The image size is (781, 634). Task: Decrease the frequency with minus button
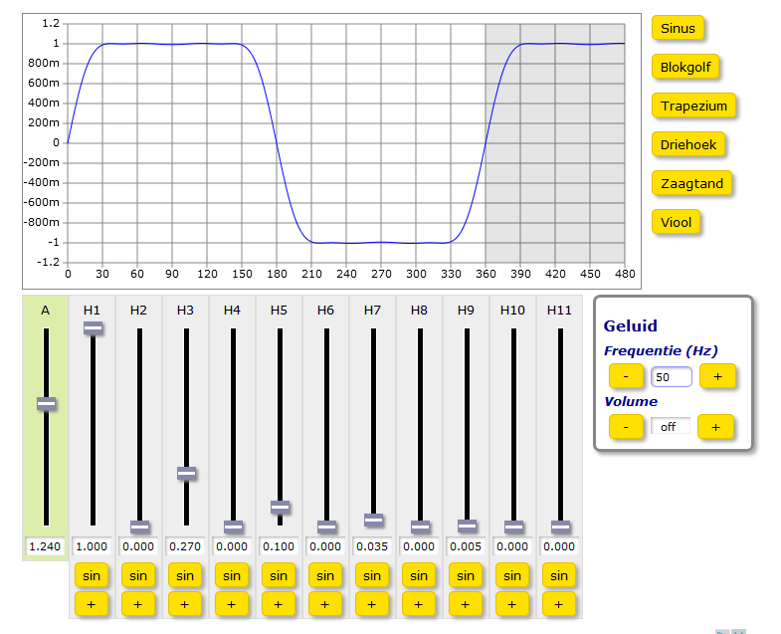pos(626,376)
